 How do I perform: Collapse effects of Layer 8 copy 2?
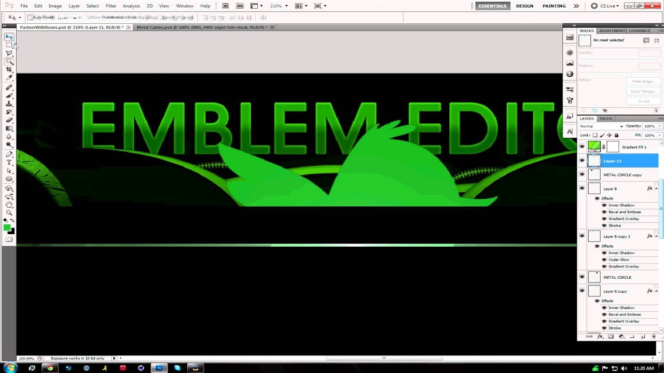pos(656,237)
